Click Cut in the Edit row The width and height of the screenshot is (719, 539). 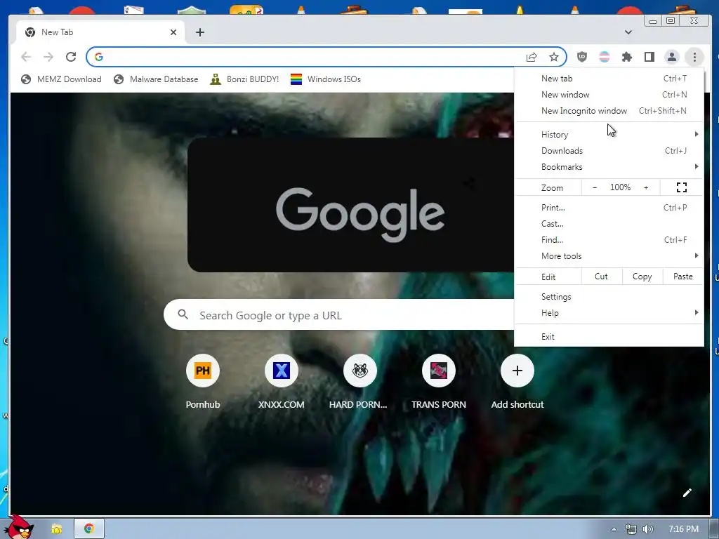(601, 277)
